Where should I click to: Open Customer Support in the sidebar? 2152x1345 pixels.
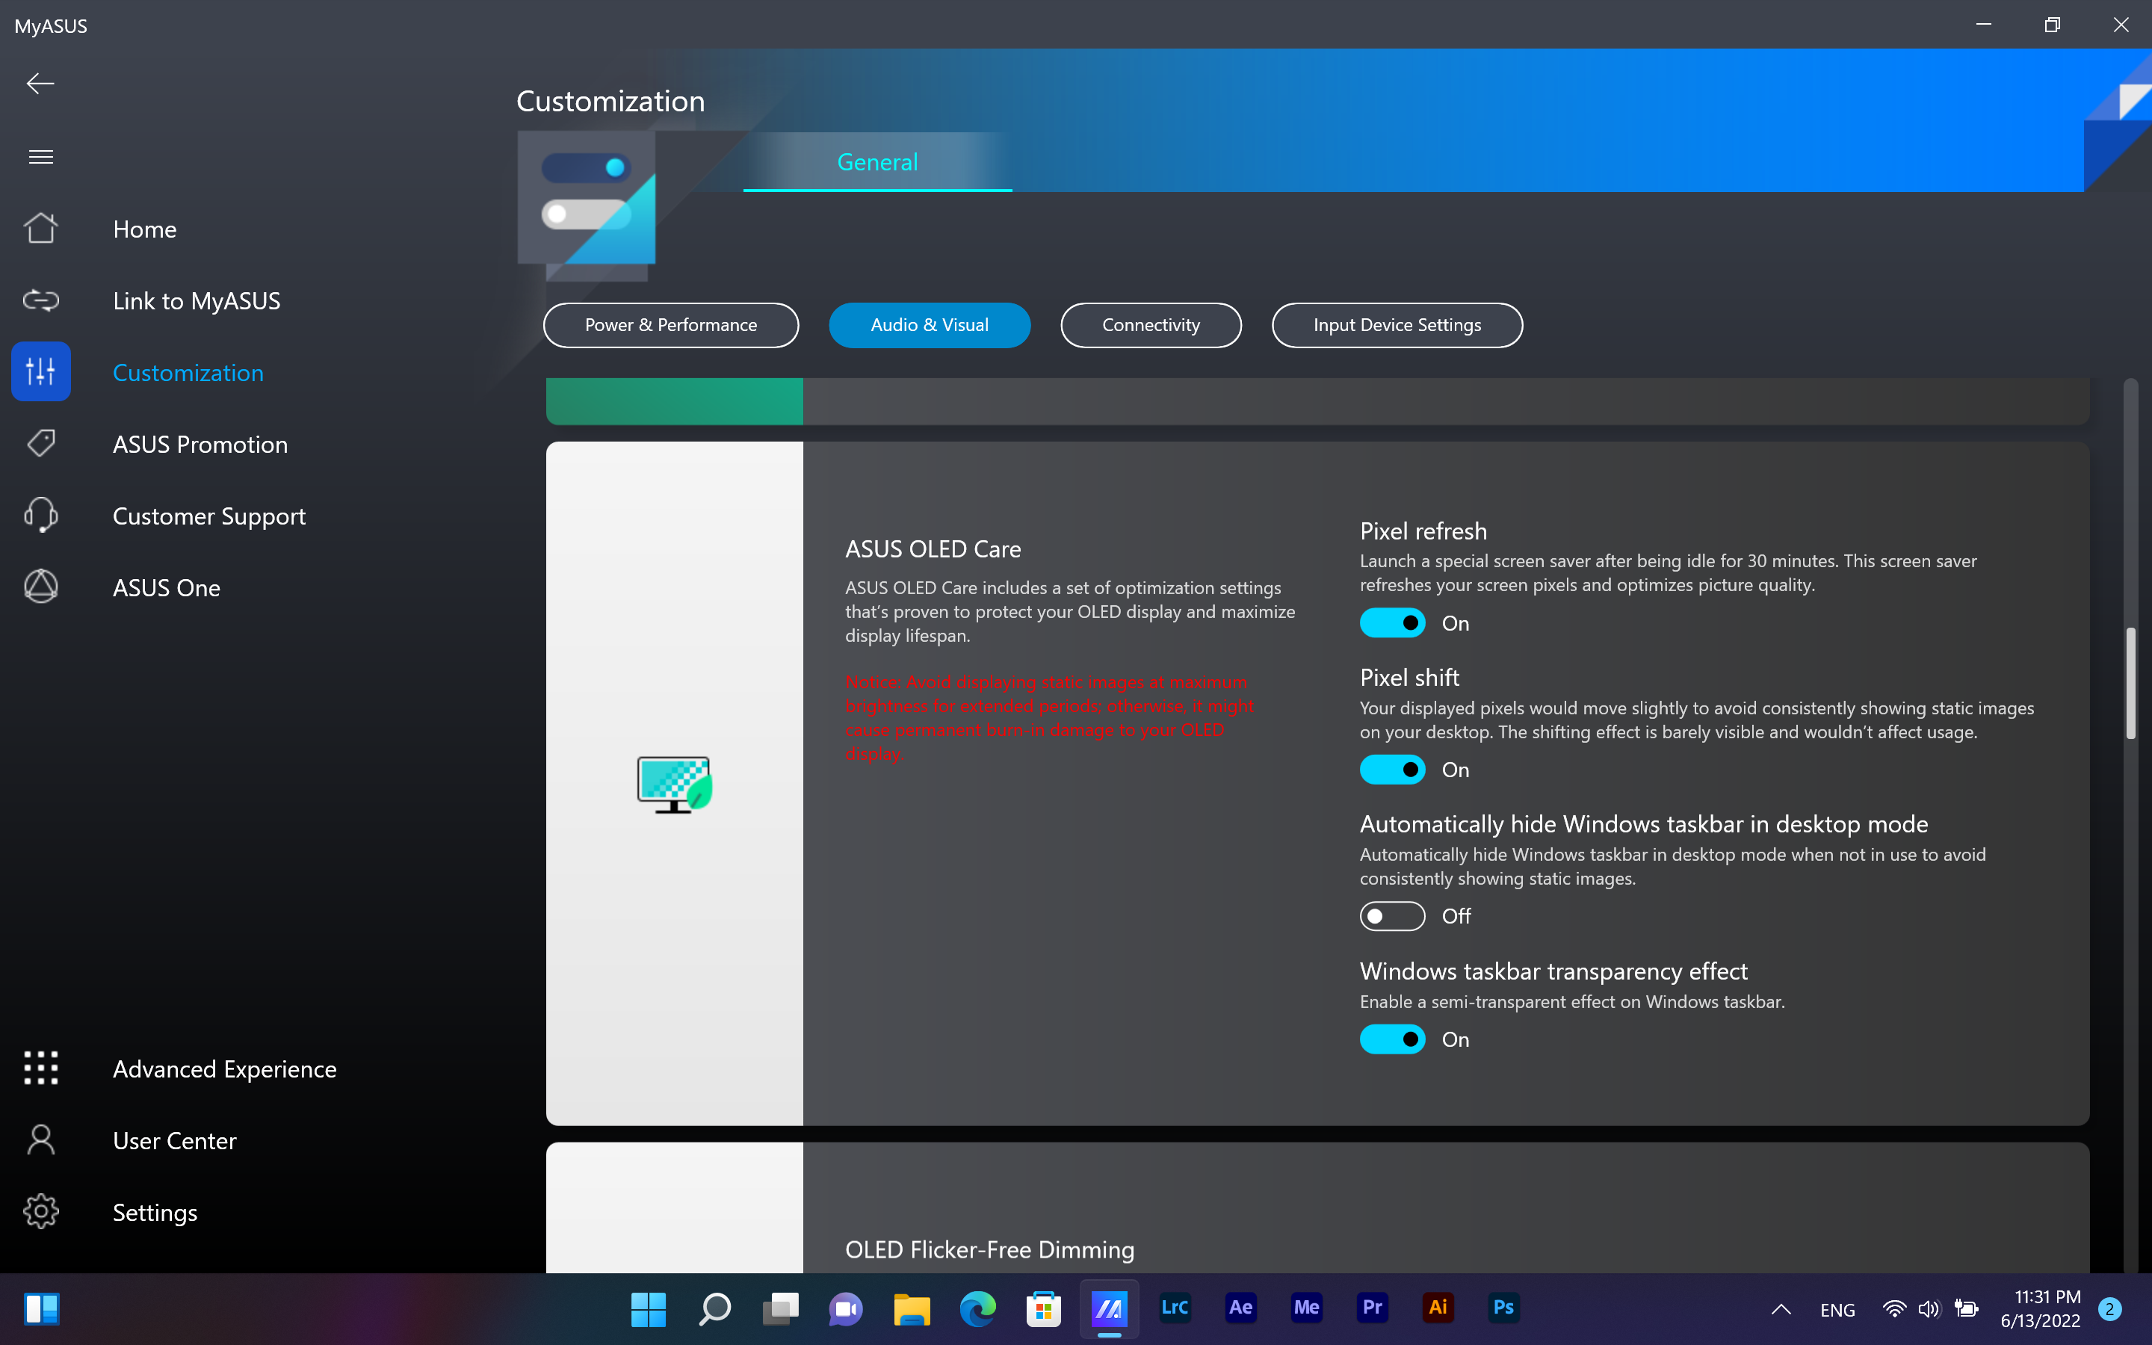209,516
